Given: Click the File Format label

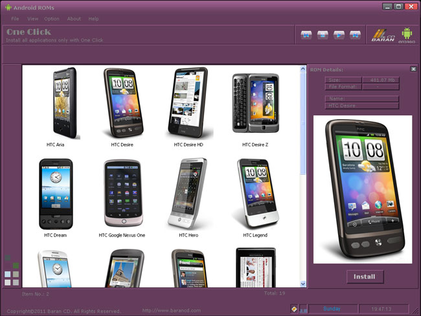Looking at the screenshot, I should click(x=343, y=87).
